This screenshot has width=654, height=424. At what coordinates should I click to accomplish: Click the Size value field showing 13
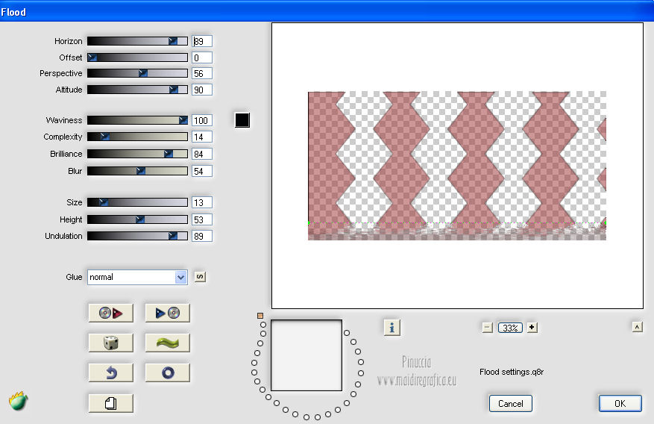[x=202, y=203]
